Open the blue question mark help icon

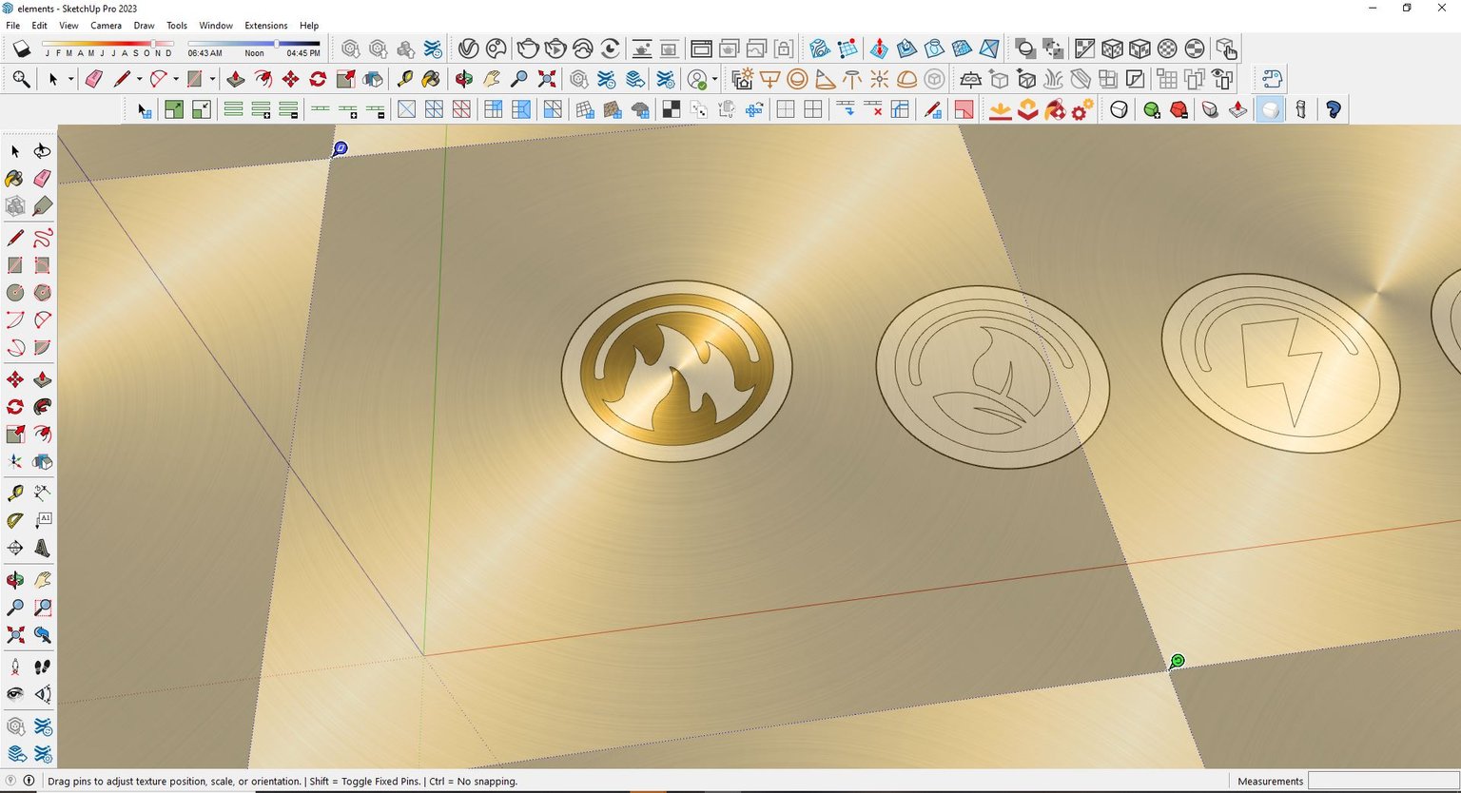[x=1333, y=109]
